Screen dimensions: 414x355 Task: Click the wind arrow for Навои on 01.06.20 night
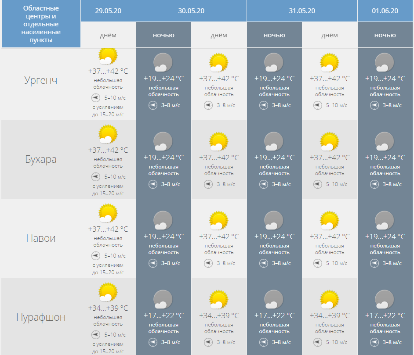[374, 263]
